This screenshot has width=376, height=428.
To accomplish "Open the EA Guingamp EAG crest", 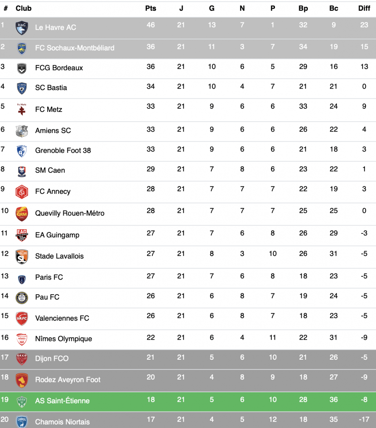I will tap(22, 235).
